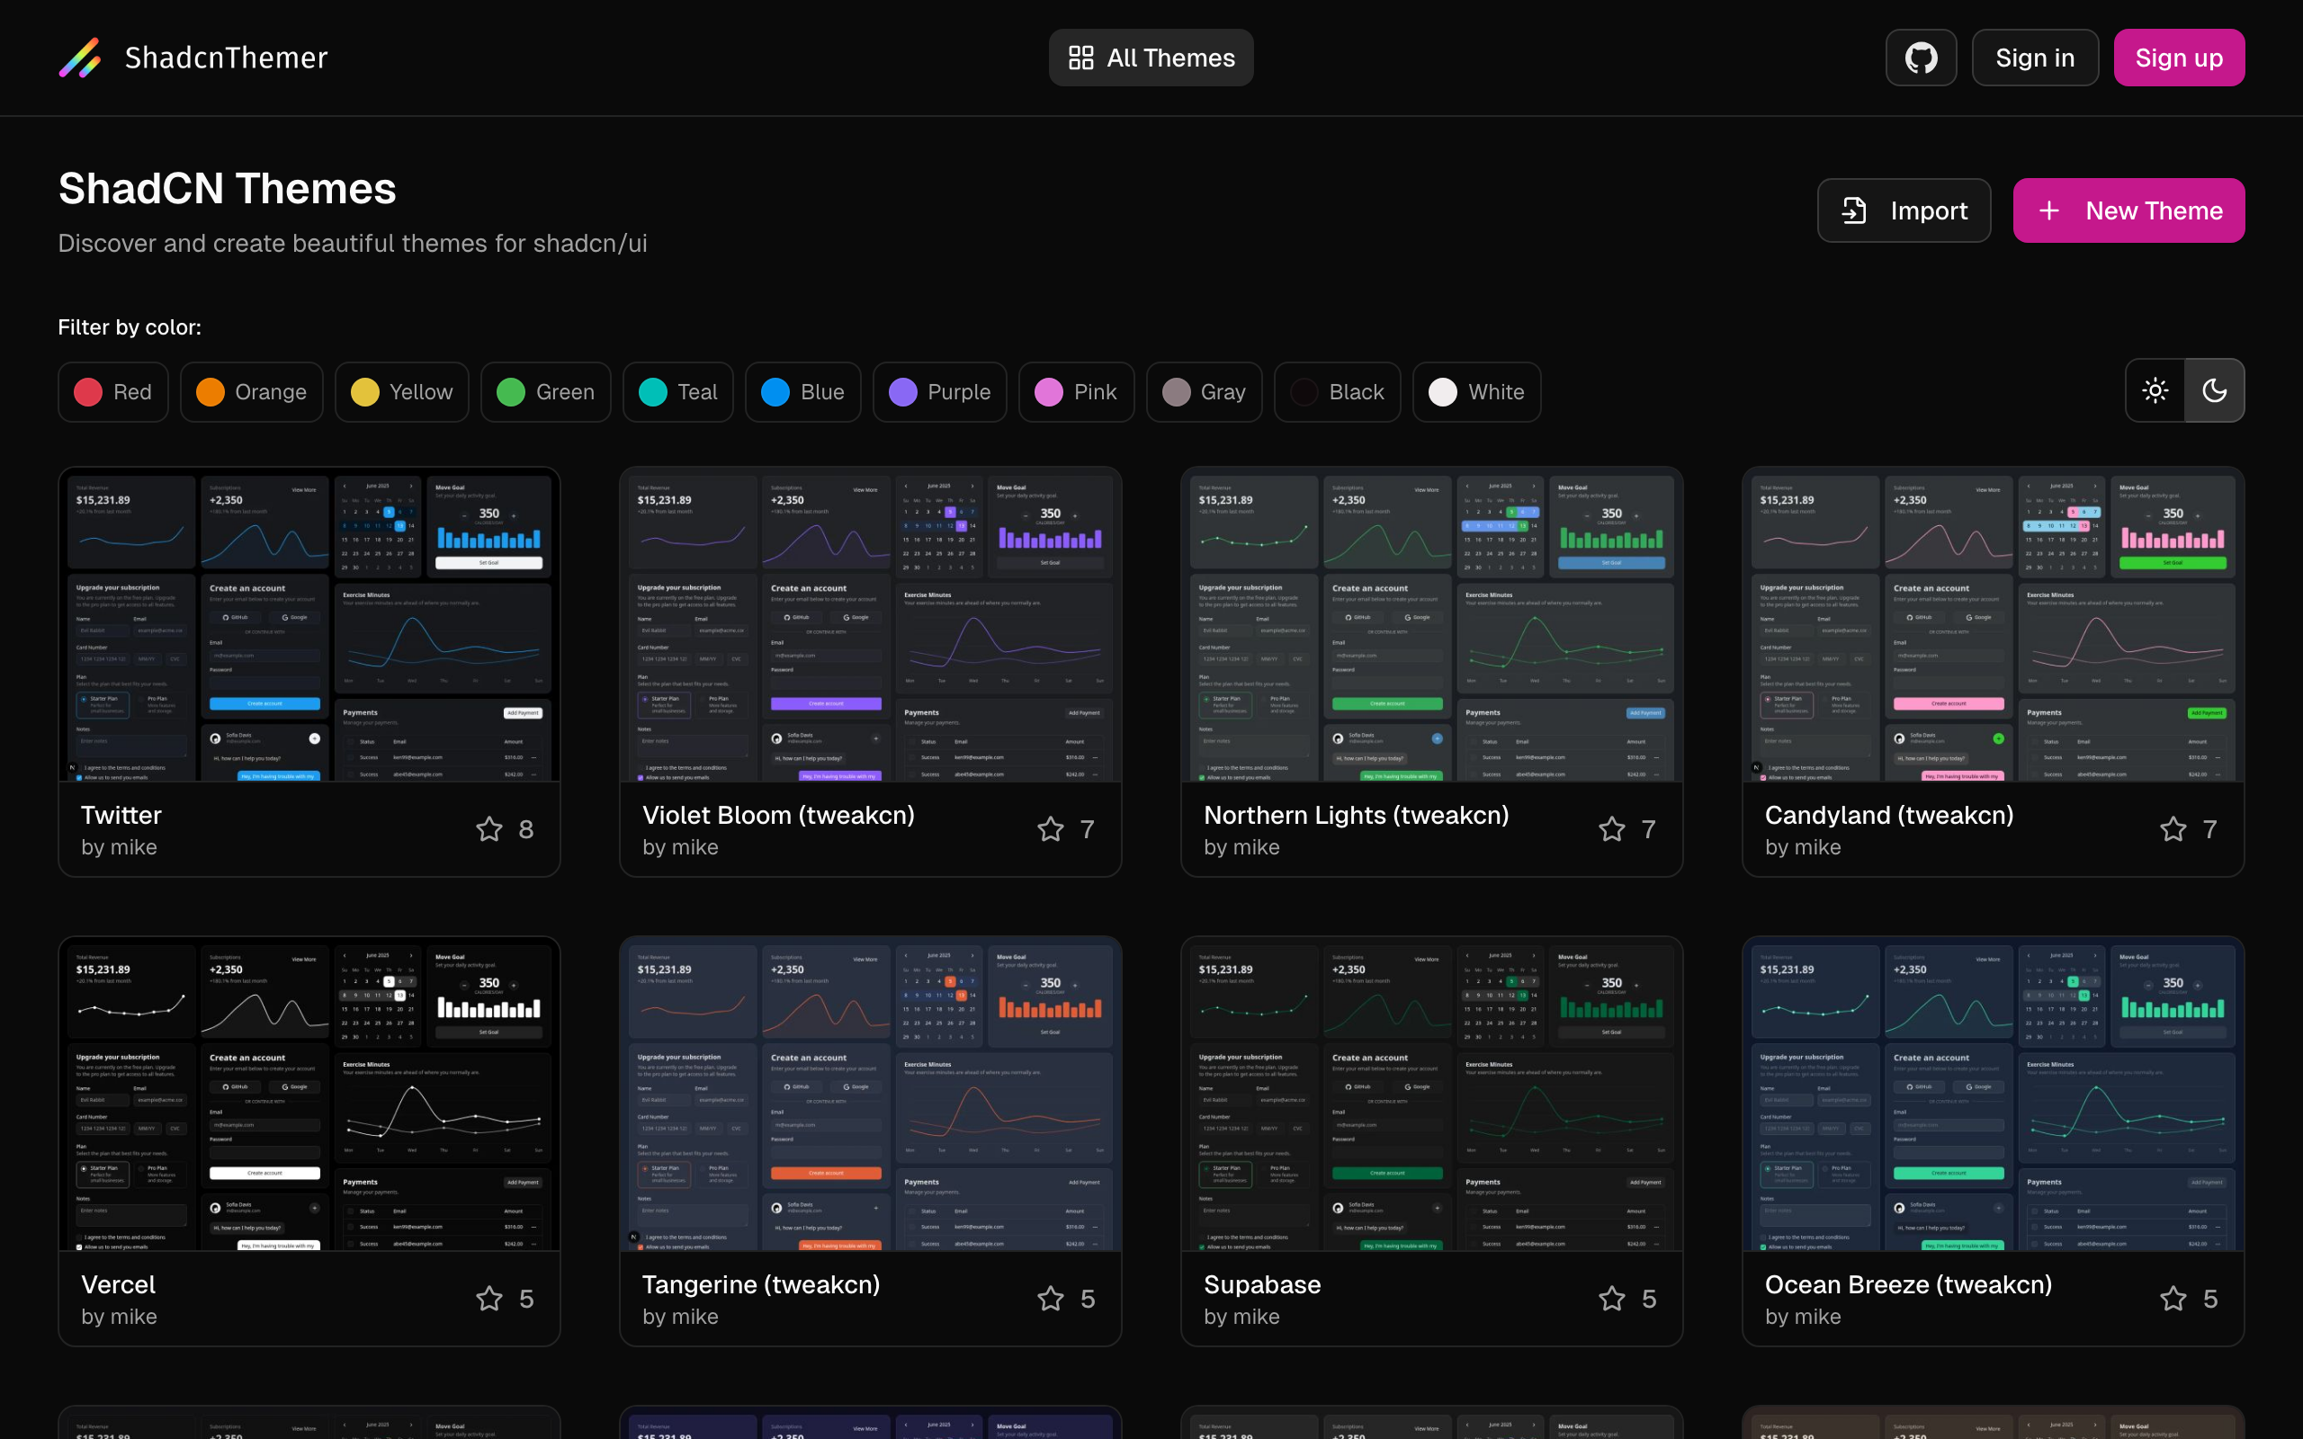Open the Tangerine (tweakcn) theme title
This screenshot has width=2303, height=1439.
760,1284
